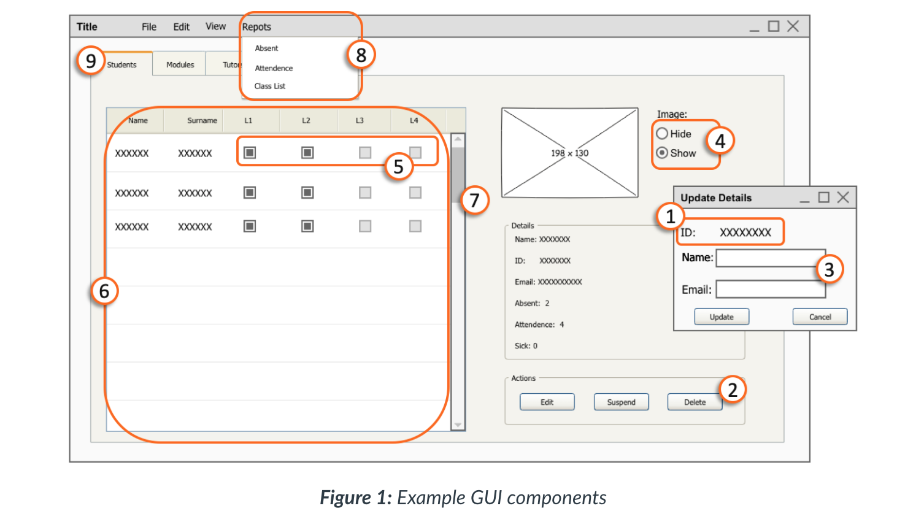Viewport: 897px width, 530px height.
Task: Switch to the Modules tab
Action: click(180, 64)
